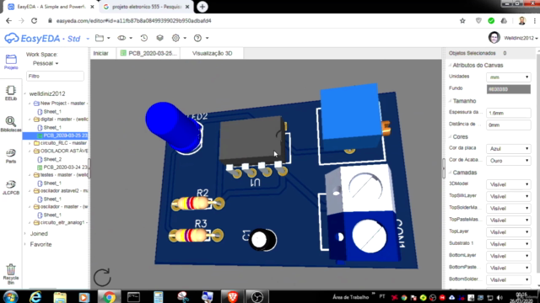The height and width of the screenshot is (303, 540).
Task: Switch to the PCB_2020-03-25 tab
Action: (148, 53)
